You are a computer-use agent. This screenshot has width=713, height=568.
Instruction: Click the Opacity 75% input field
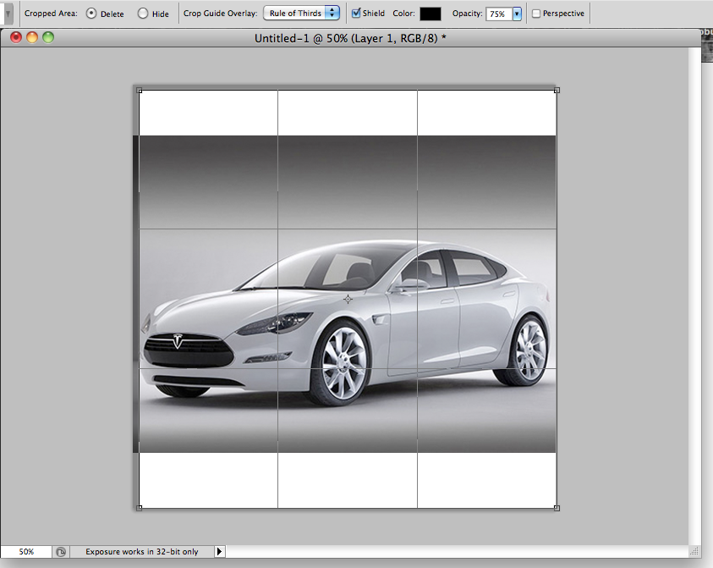tap(499, 14)
